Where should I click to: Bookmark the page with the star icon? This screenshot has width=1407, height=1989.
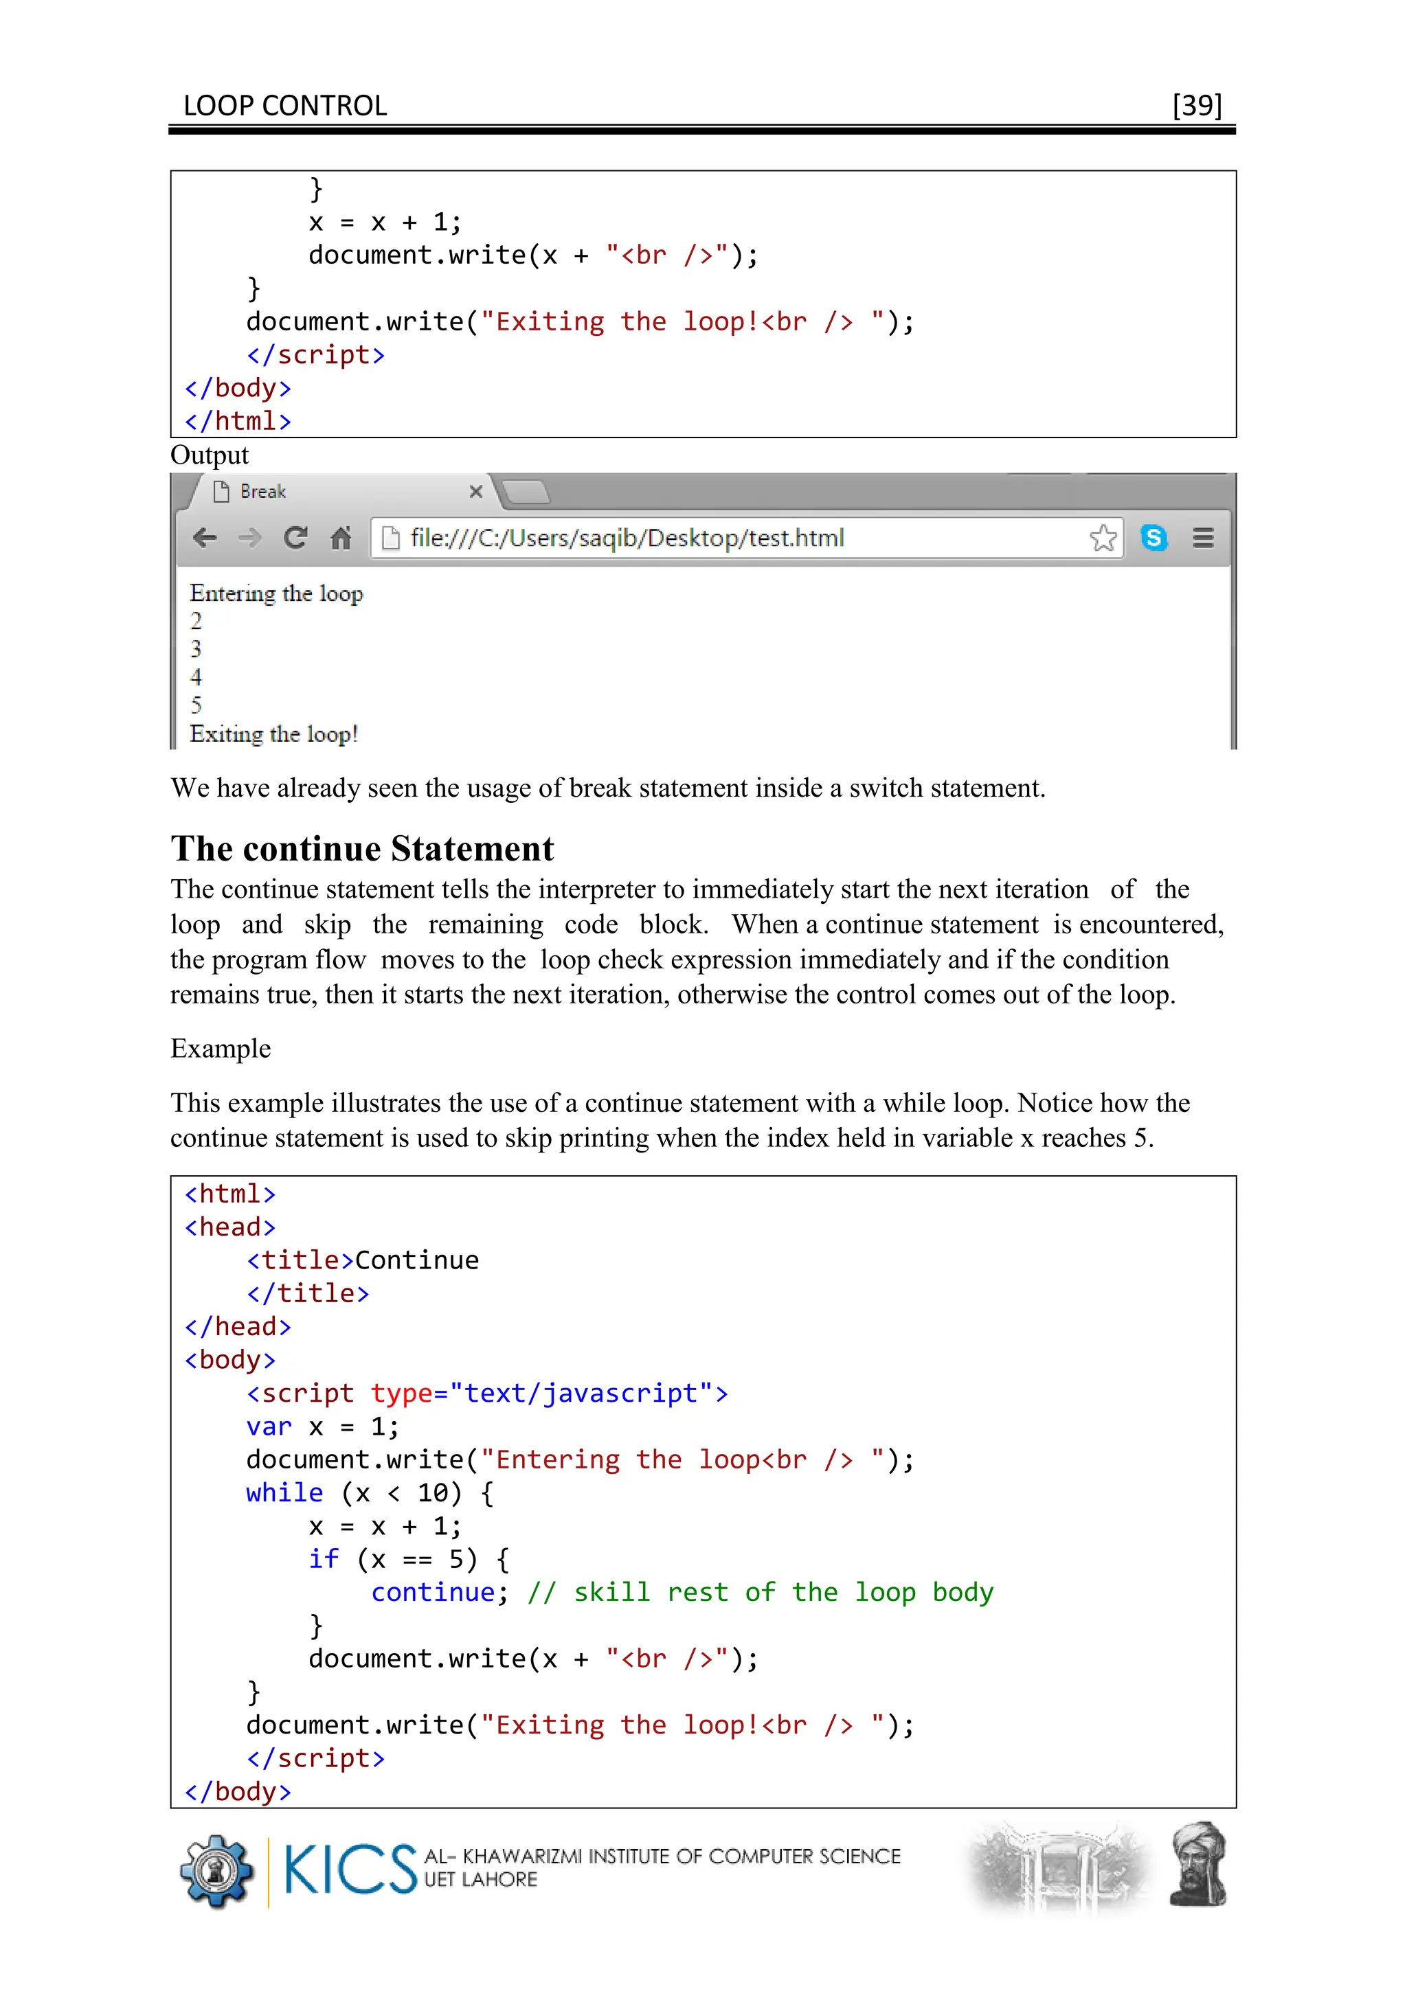coord(1103,538)
